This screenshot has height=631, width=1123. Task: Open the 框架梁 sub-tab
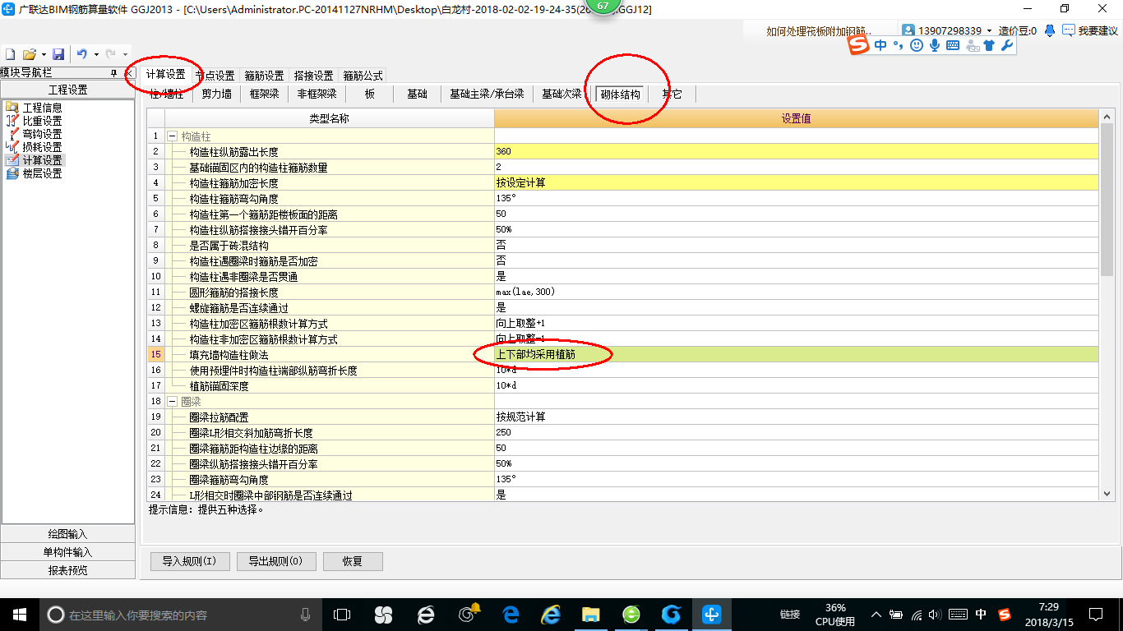click(265, 94)
